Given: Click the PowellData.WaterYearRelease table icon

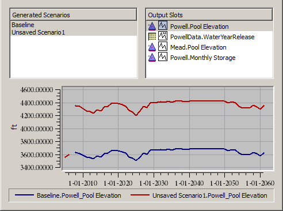Looking at the screenshot, I should pyautogui.click(x=152, y=36).
